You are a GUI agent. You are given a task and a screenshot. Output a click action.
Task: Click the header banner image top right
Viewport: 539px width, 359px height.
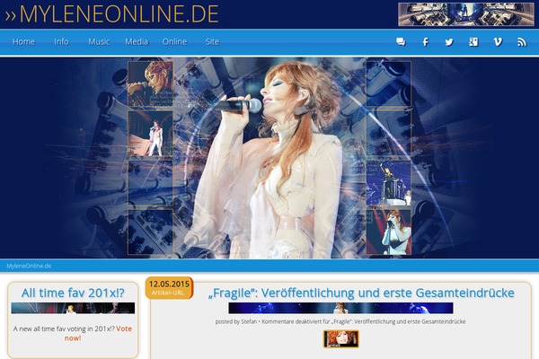(x=466, y=14)
